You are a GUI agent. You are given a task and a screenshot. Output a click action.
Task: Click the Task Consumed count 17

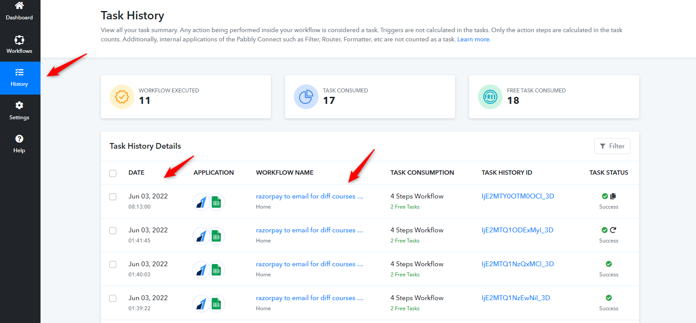[x=329, y=101]
